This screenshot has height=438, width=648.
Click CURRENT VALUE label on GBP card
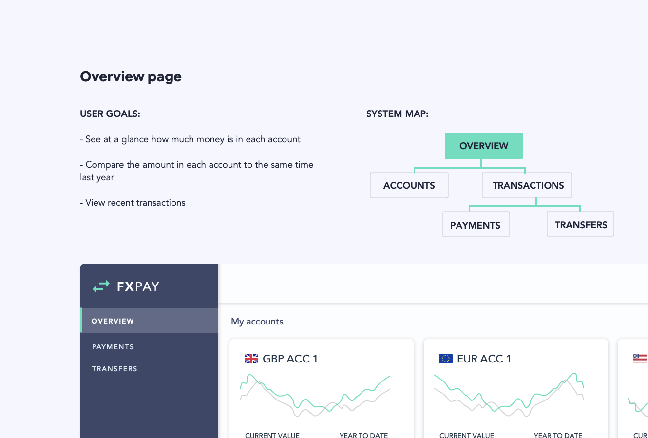pyautogui.click(x=272, y=435)
